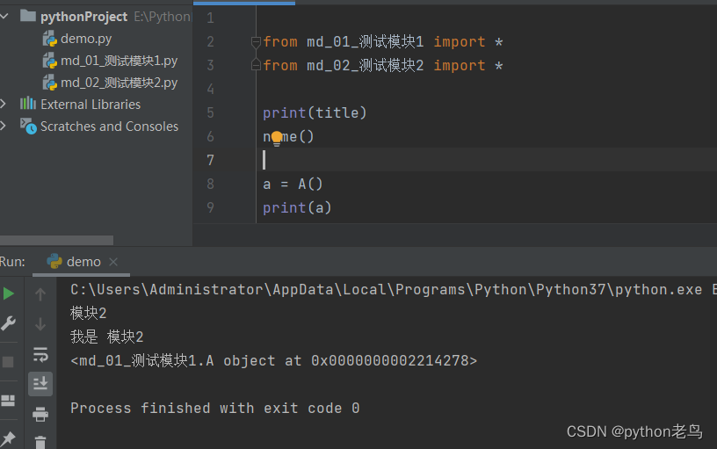Expand External Libraries node
717x449 pixels.
(x=4, y=104)
